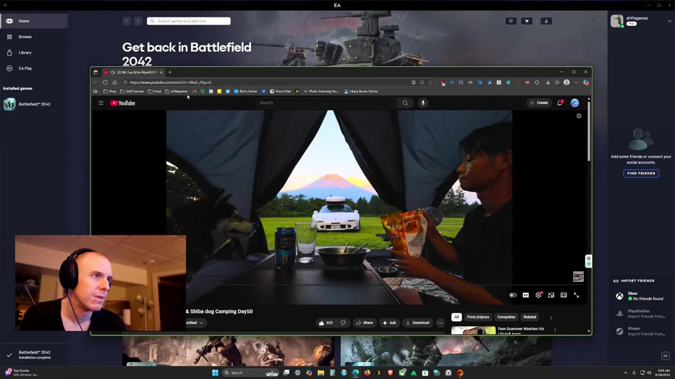
Task: Open Voice Chat bookmark
Action: click(x=280, y=91)
